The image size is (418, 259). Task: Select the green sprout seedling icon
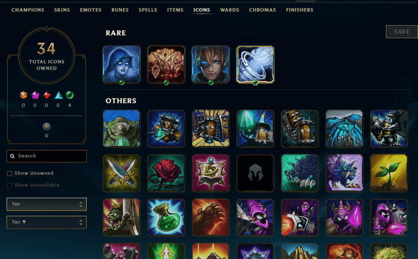389,173
